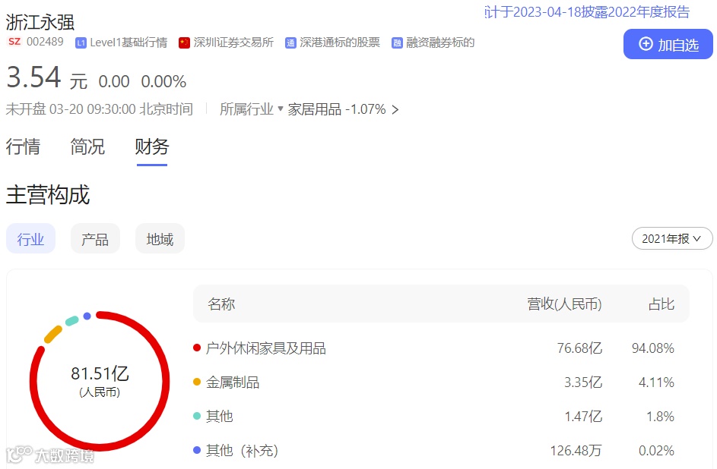Click the 通 icon beside 深港通标的股票
The width and height of the screenshot is (717, 469).
290,43
